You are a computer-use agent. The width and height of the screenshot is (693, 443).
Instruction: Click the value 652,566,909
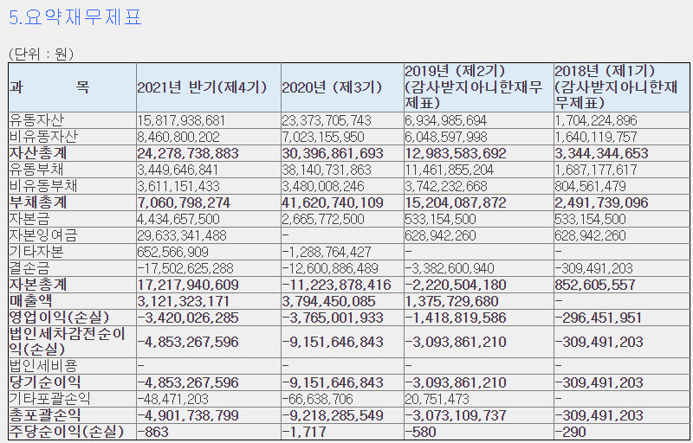172,252
